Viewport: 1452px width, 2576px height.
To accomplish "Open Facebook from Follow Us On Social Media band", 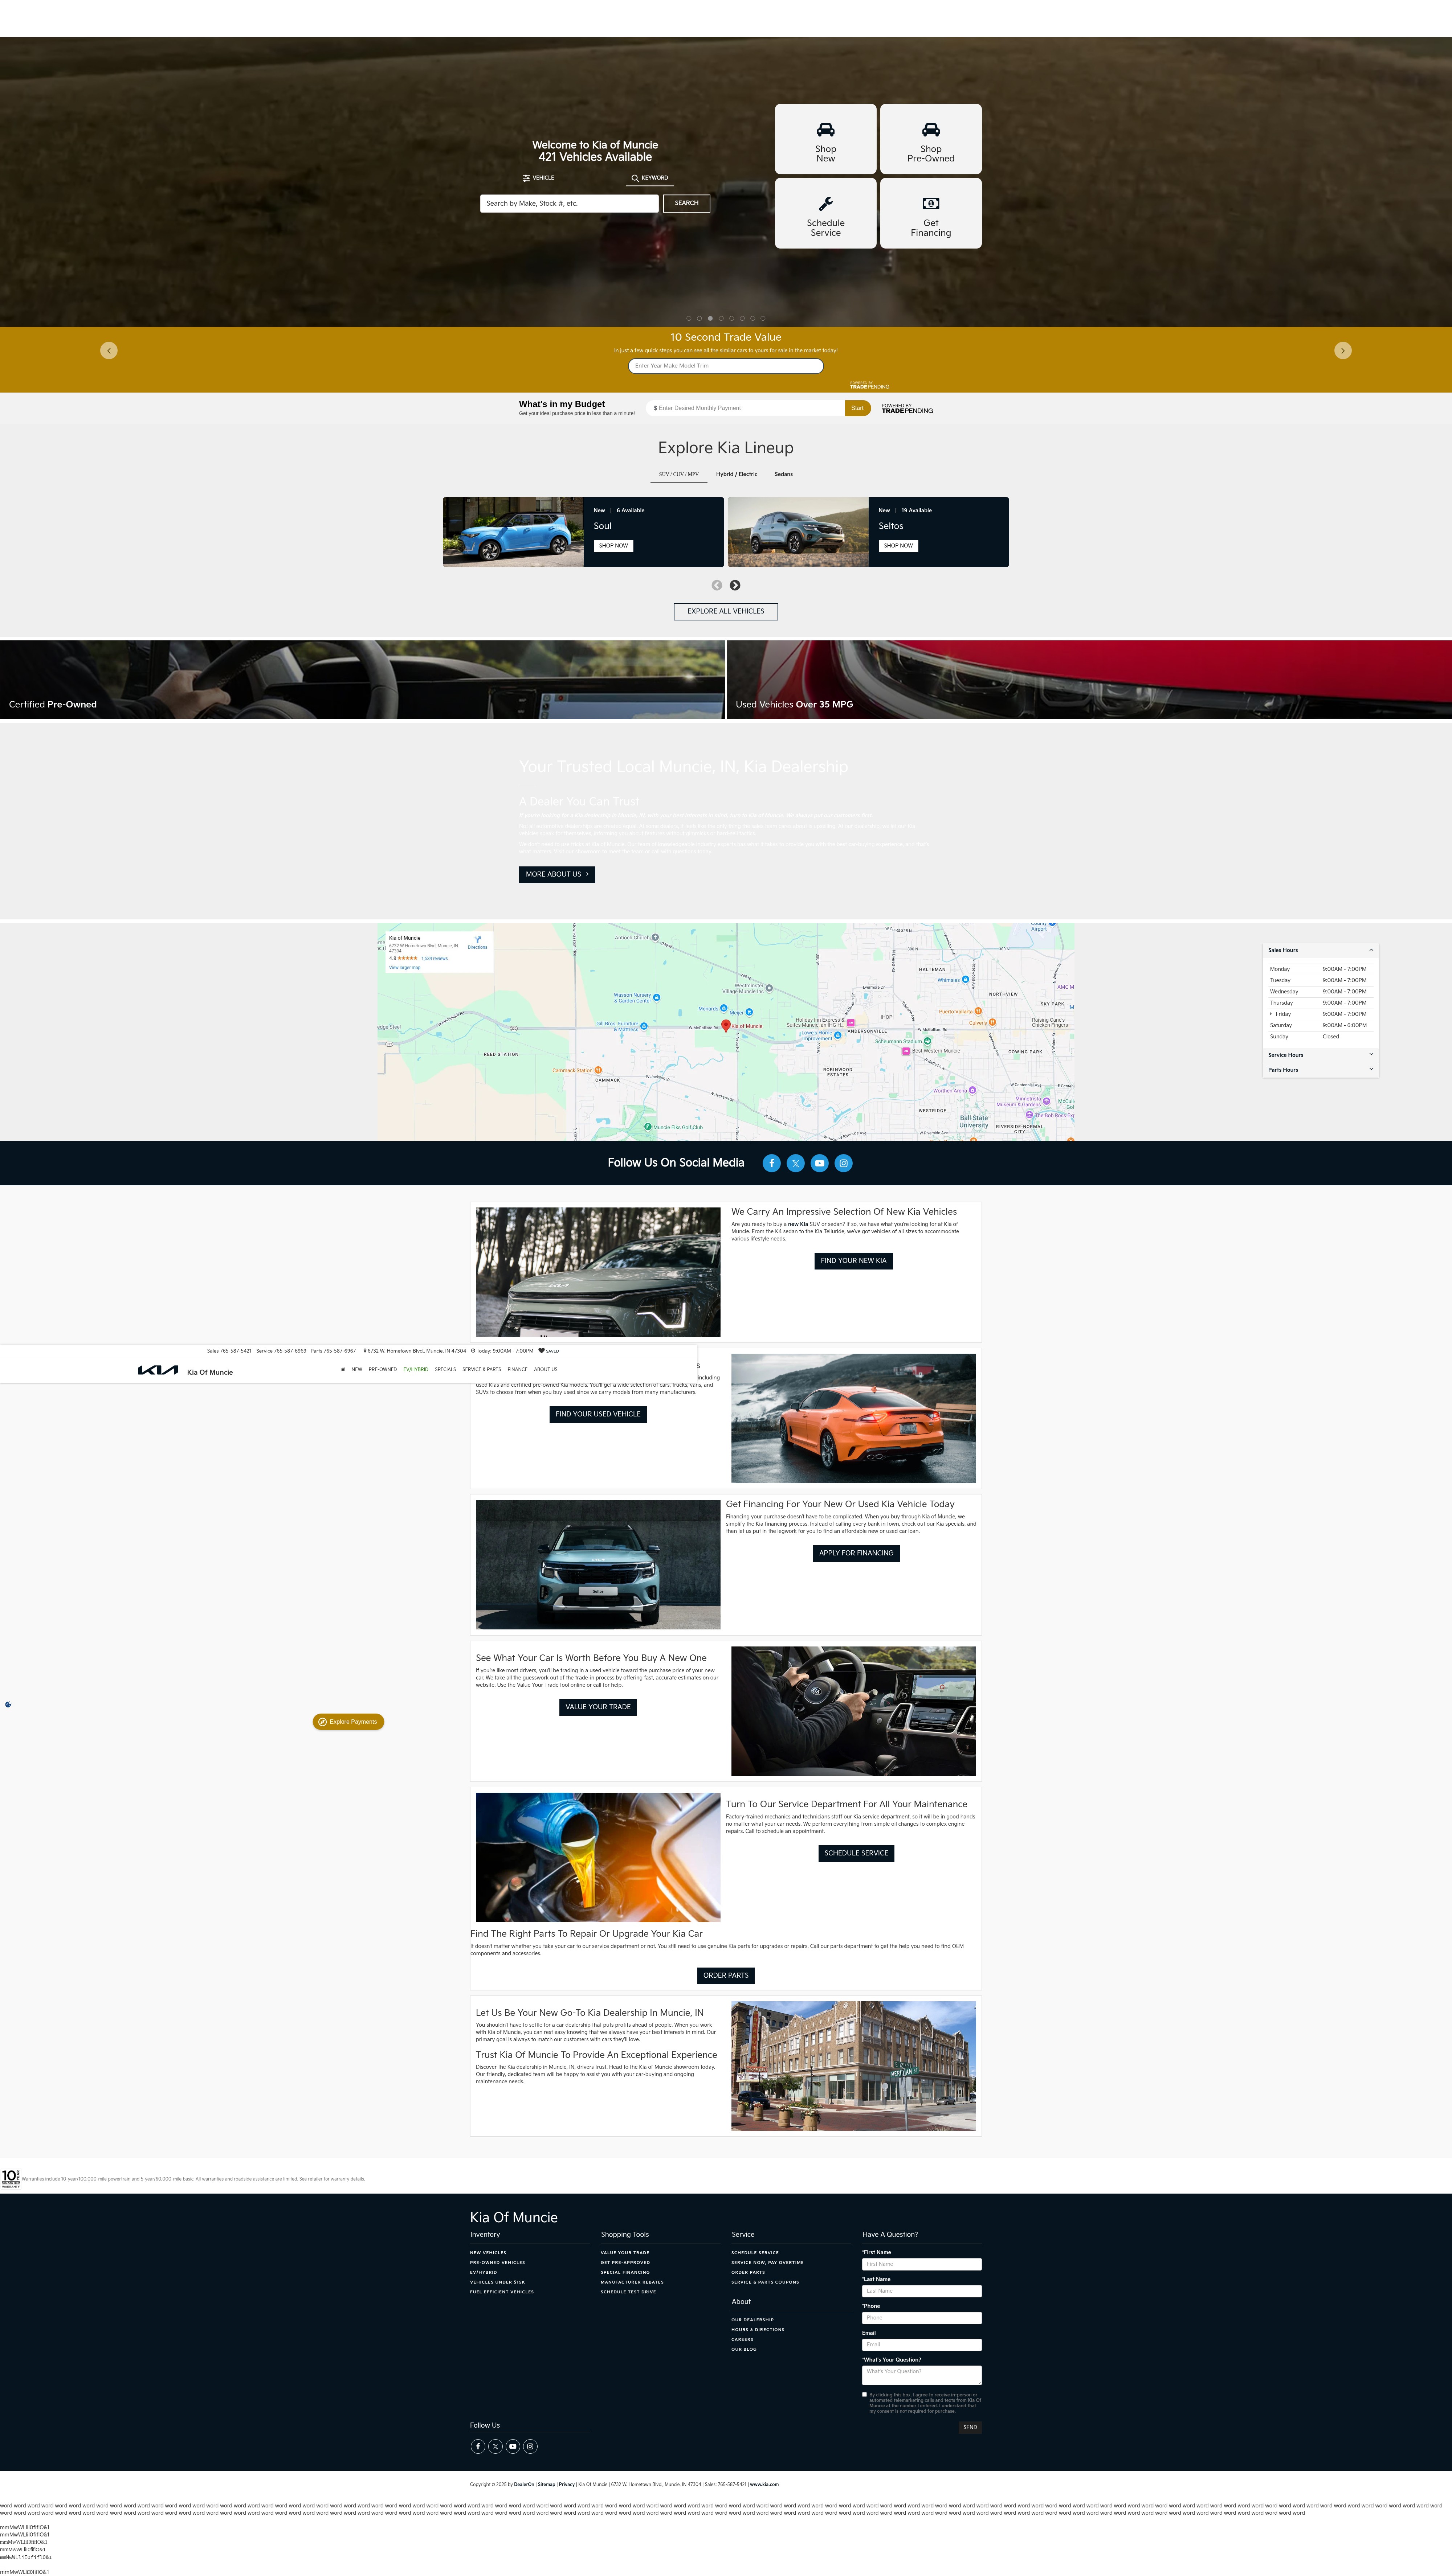I will click(x=771, y=1163).
